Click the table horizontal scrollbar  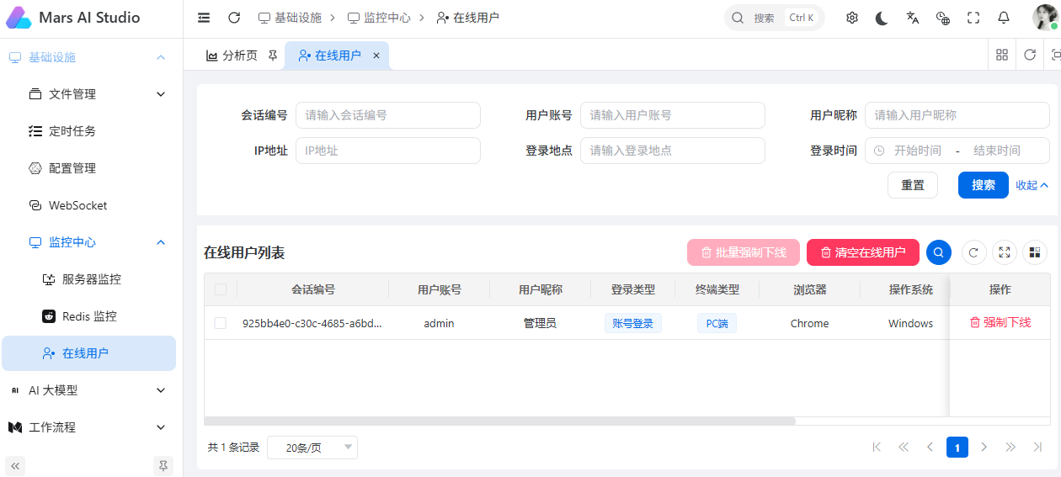coord(500,421)
